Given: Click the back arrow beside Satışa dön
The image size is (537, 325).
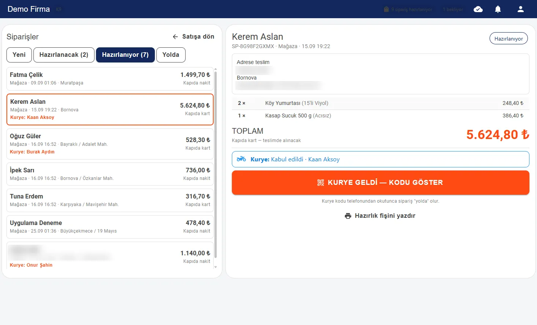Looking at the screenshot, I should [175, 37].
